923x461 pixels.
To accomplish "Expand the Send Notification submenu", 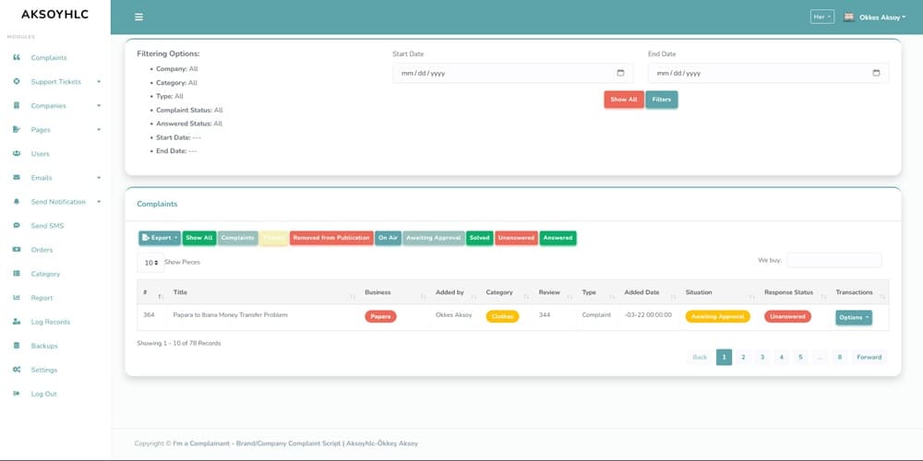I will point(98,202).
